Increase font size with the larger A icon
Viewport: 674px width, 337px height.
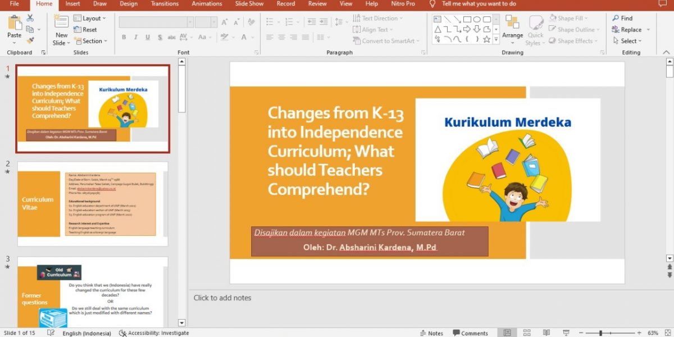[225, 22]
